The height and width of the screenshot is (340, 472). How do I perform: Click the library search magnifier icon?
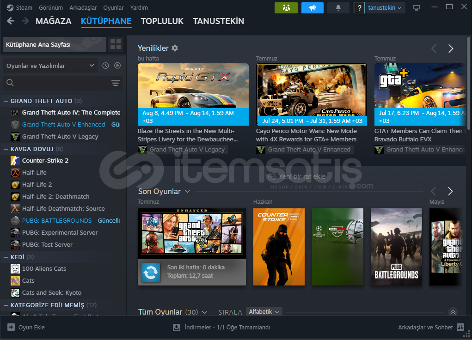[x=10, y=83]
